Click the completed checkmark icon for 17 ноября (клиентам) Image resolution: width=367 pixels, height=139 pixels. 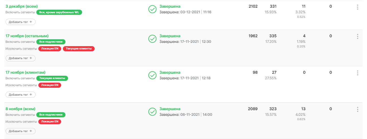pos(152,75)
